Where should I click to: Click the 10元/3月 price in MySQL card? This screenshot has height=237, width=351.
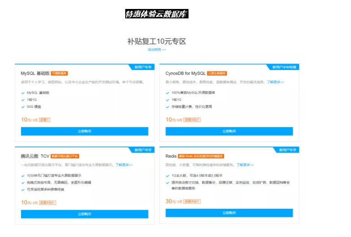(29, 120)
